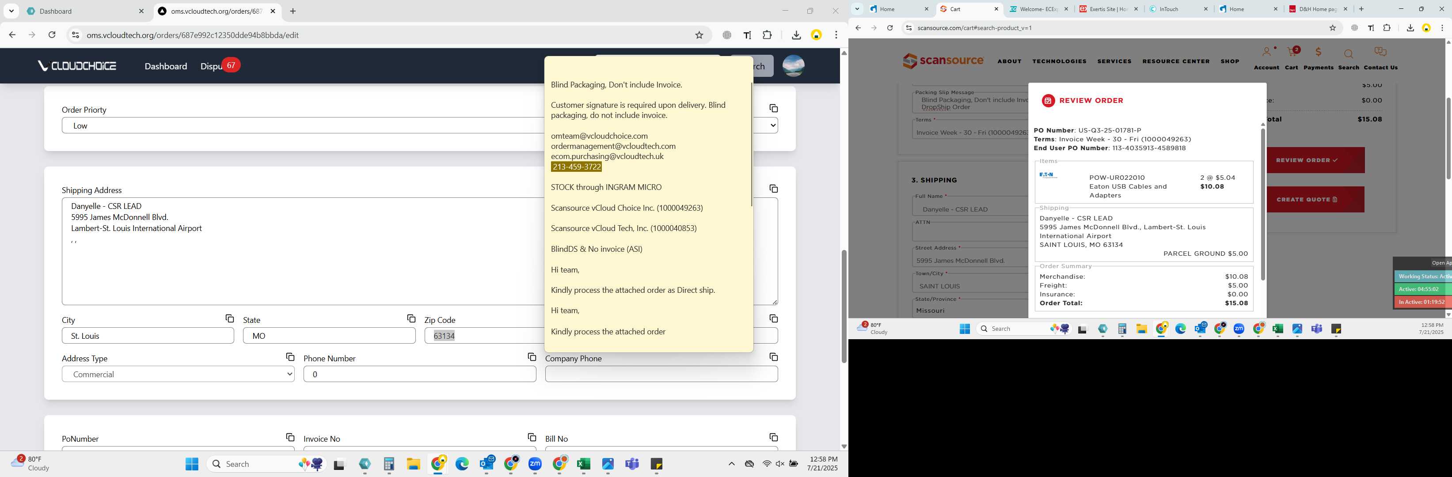Click the Review Order popup scrollbar
Screen dimensions: 1452x477
click(x=1262, y=204)
